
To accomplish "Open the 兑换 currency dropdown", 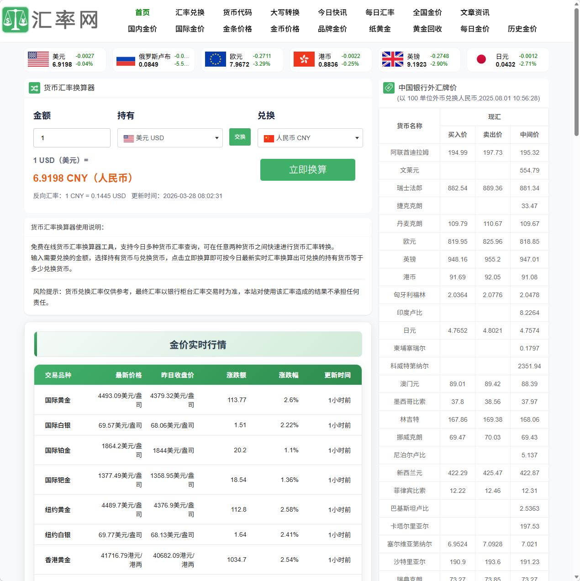I will pos(356,137).
